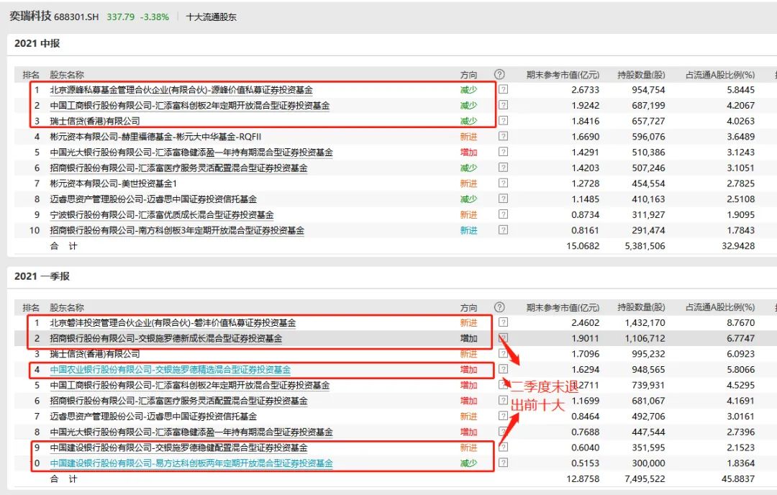The height and width of the screenshot is (495, 777).
Task: Click the 2021 中报 section title
Action: pos(37,44)
